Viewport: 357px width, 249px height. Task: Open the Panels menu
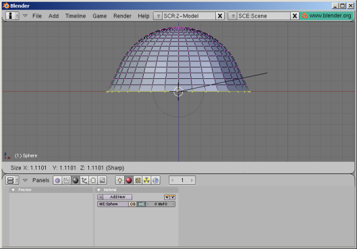coord(40,180)
